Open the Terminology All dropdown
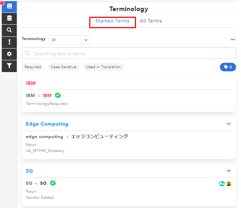The height and width of the screenshot is (208, 241). tap(70, 40)
